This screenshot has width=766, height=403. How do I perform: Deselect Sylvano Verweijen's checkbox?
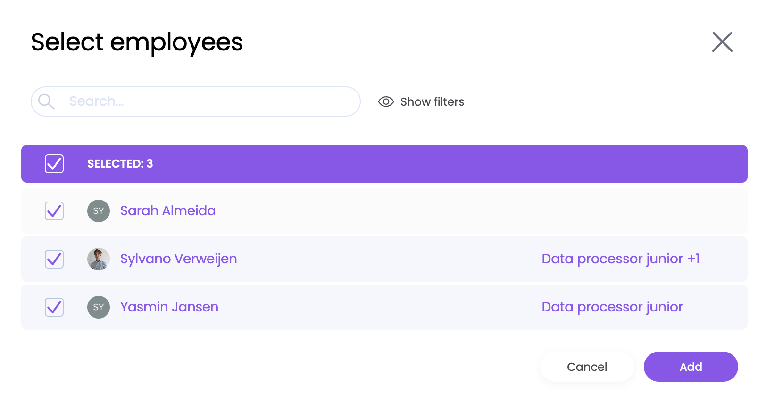tap(54, 259)
